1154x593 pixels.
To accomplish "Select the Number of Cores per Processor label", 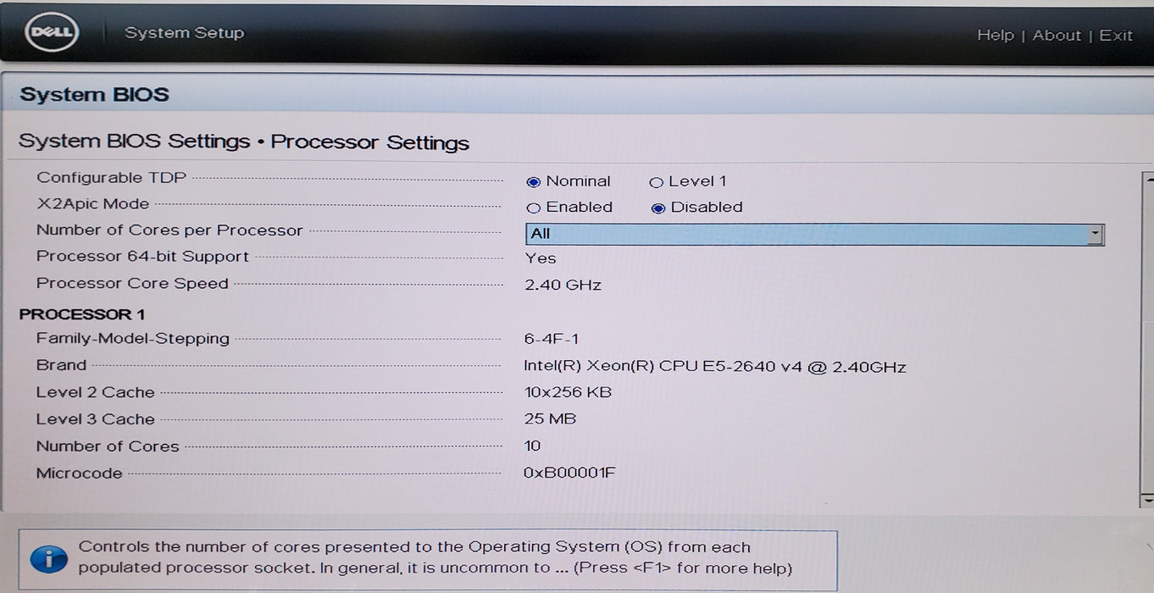I will click(x=169, y=230).
